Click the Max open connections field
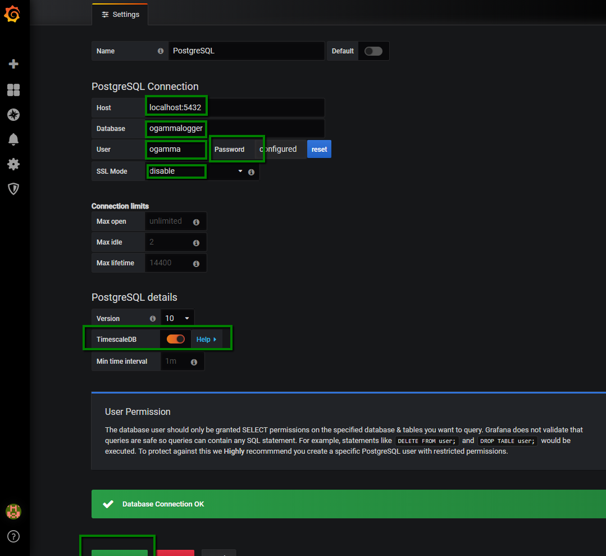Image resolution: width=606 pixels, height=556 pixels. 168,222
